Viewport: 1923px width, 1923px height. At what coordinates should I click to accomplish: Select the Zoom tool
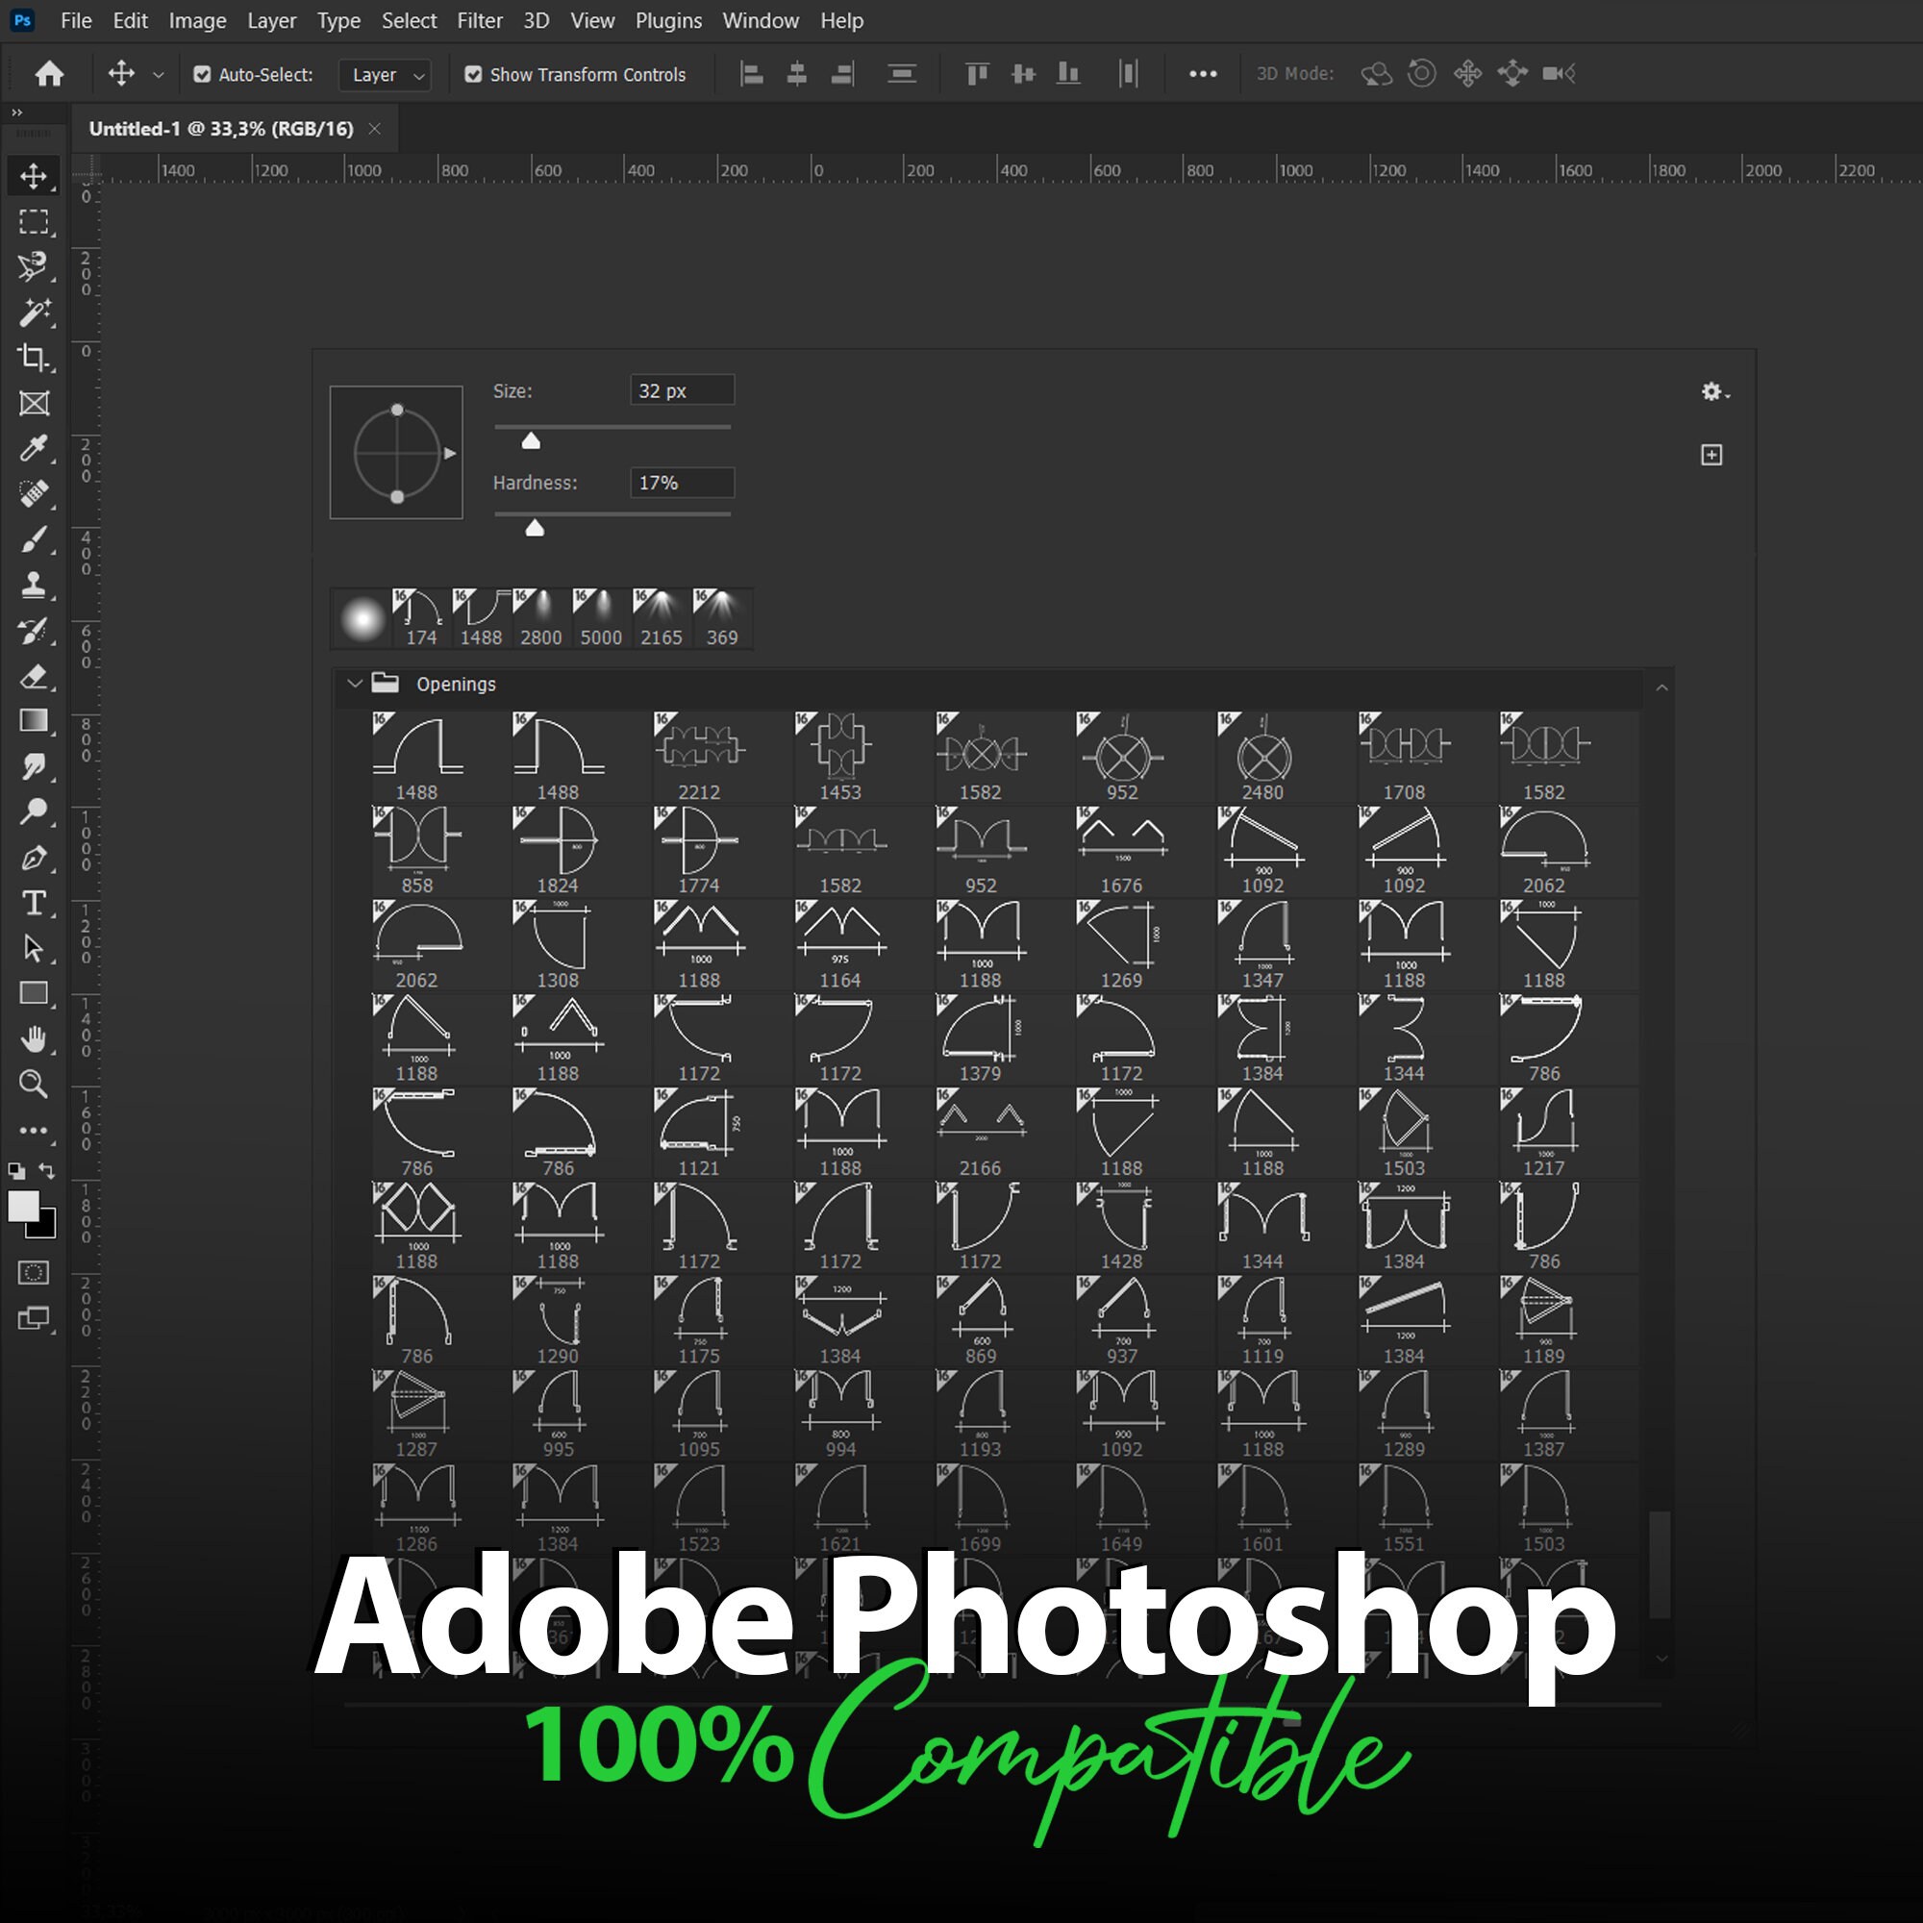point(34,1084)
